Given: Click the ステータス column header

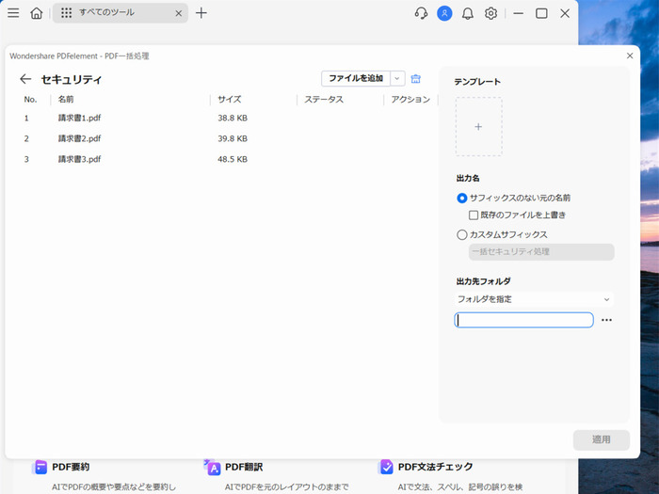Looking at the screenshot, I should point(324,100).
